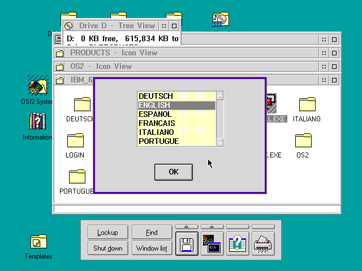Image resolution: width=362 pixels, height=271 pixels.
Task: Open the PORTUGUE folder icon
Action: click(77, 177)
